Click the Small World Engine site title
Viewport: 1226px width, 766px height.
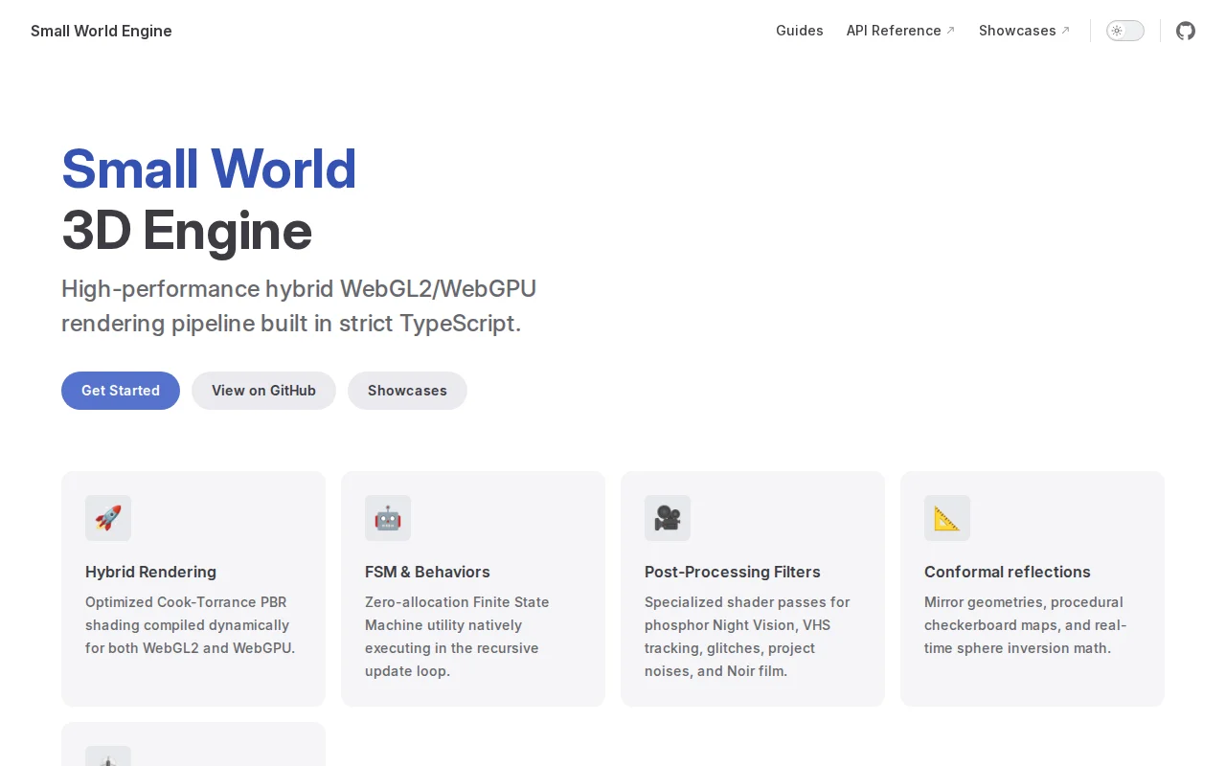pyautogui.click(x=102, y=31)
